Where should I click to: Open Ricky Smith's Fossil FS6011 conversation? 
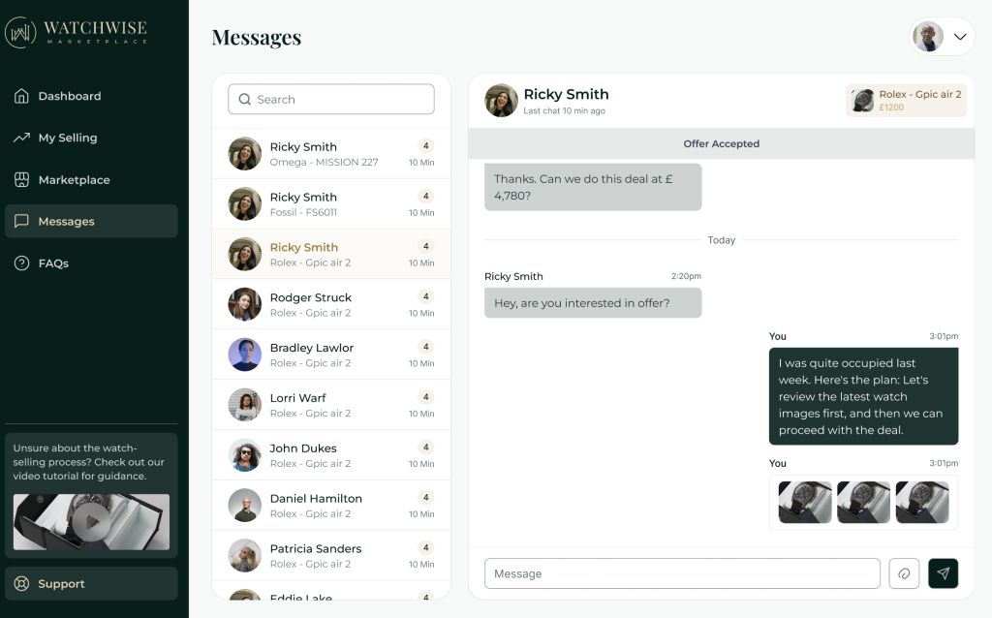tap(331, 203)
